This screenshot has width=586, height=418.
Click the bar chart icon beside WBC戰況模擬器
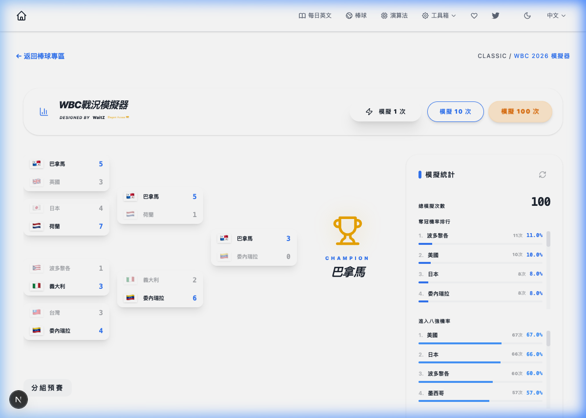44,112
